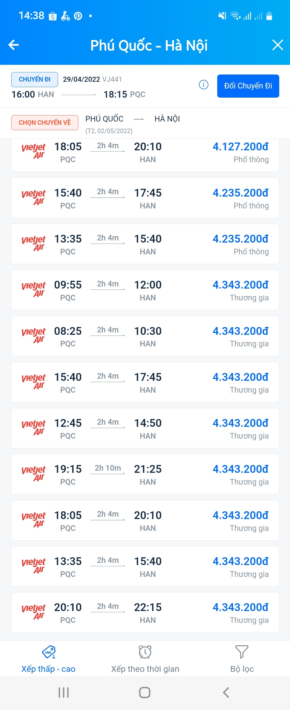Tap Android recent apps button
Screen dimensions: 290x710
coord(64,692)
